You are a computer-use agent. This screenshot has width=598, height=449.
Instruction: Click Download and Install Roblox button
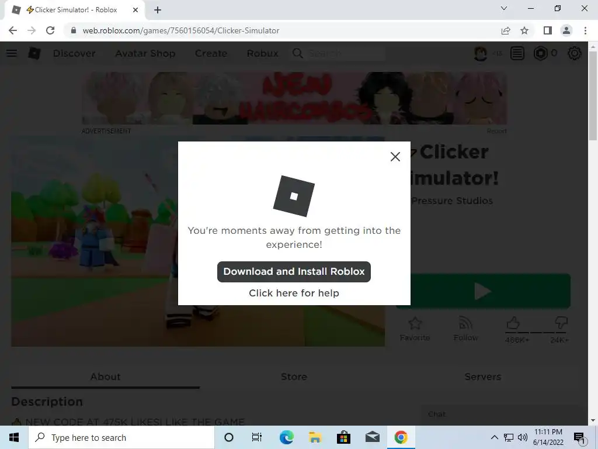[x=294, y=271]
